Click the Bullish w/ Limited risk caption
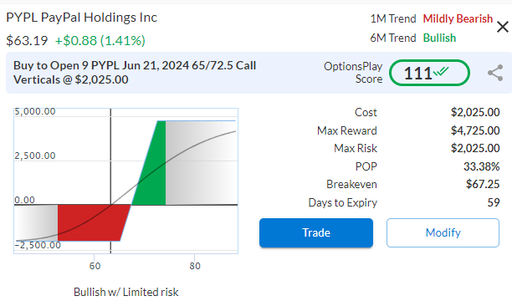This screenshot has height=301, width=512. click(x=126, y=292)
